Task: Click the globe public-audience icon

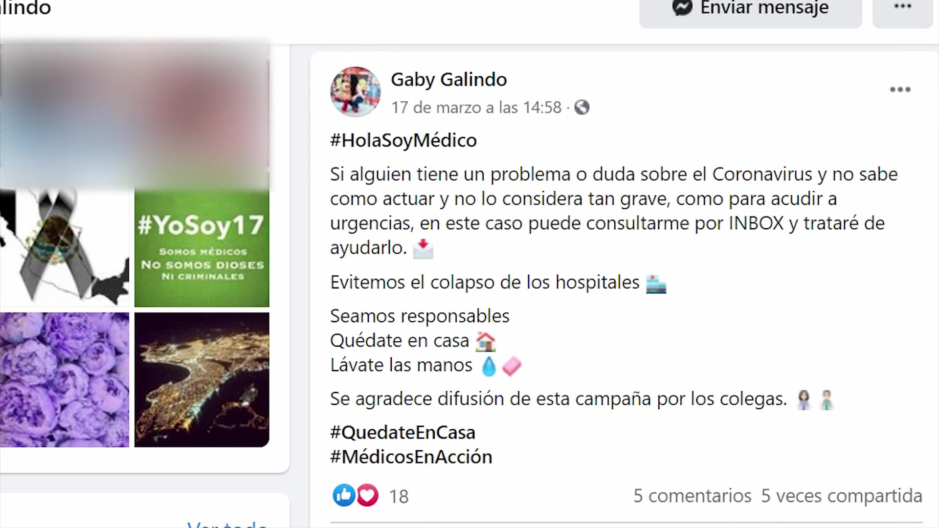Action: (581, 107)
